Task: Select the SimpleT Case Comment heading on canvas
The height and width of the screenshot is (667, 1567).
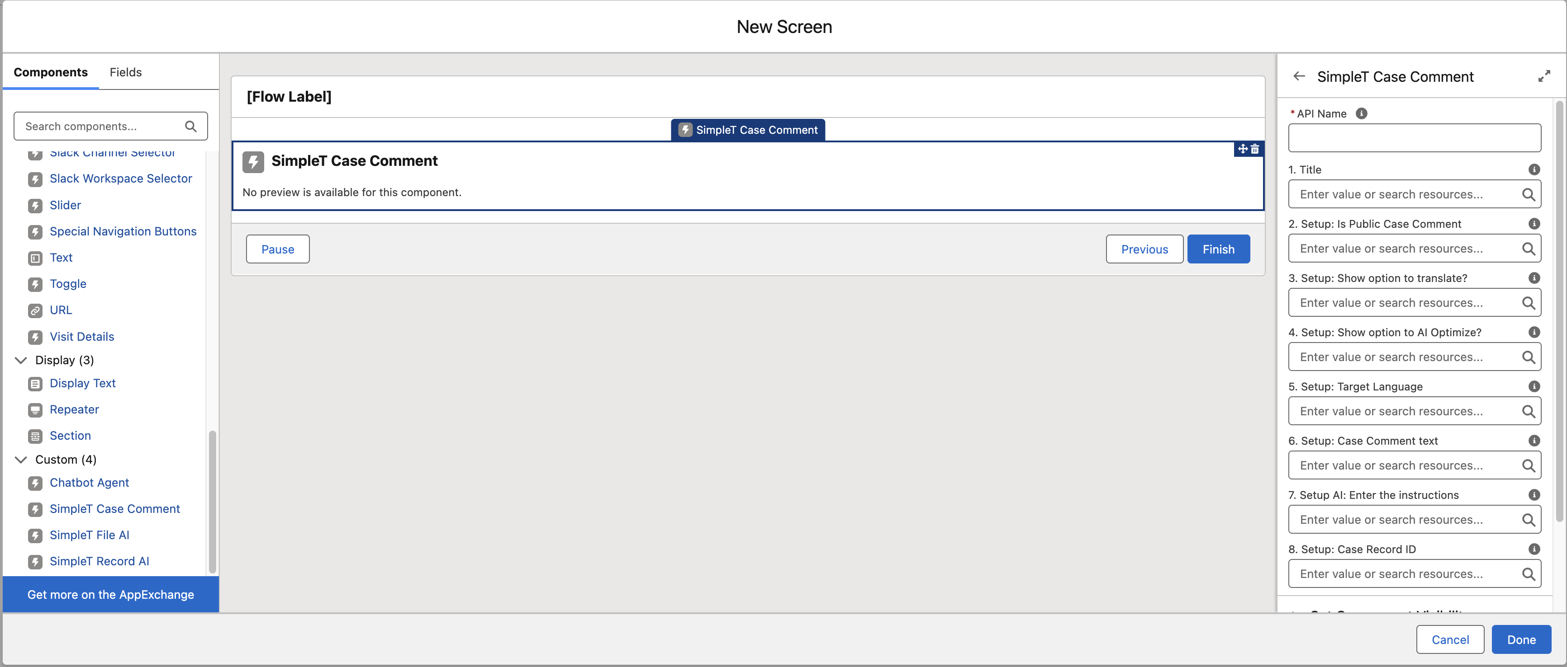Action: (354, 161)
